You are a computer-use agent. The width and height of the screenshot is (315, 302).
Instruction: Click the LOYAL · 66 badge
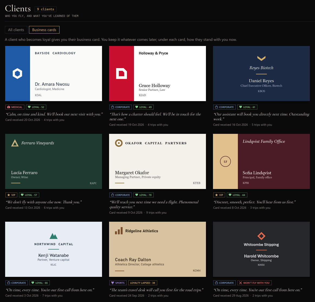[x=40, y=283]
